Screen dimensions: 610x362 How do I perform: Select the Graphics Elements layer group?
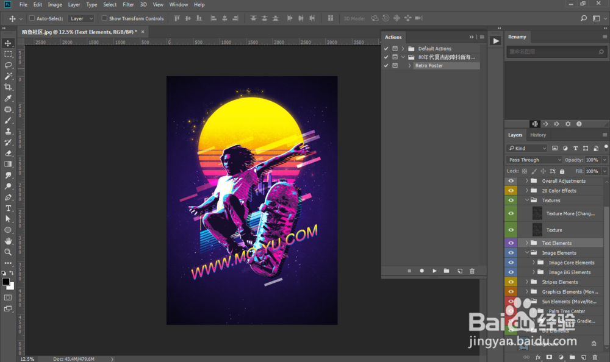click(x=561, y=292)
